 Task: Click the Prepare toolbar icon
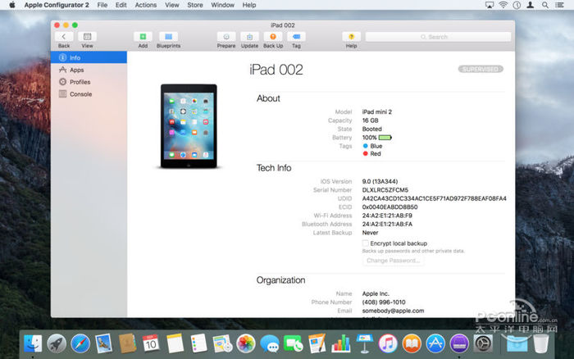coord(226,37)
